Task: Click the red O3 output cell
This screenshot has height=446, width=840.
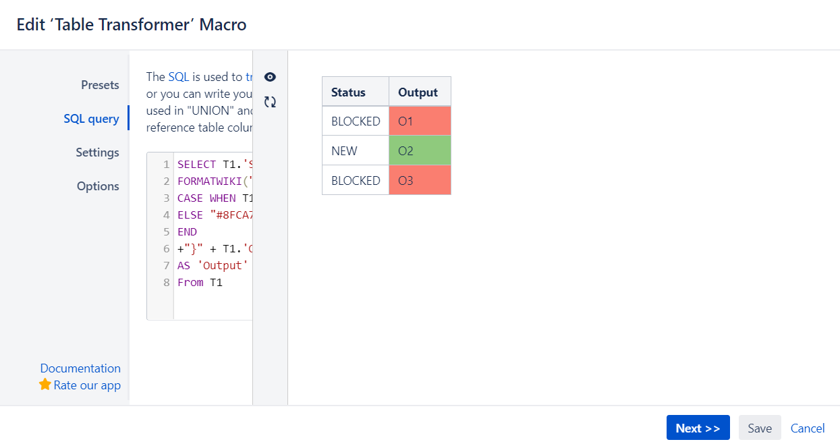Action: point(420,181)
